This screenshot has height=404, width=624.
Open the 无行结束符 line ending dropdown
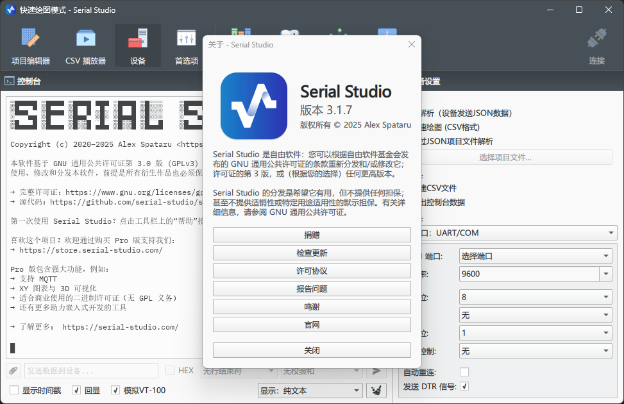tap(239, 371)
